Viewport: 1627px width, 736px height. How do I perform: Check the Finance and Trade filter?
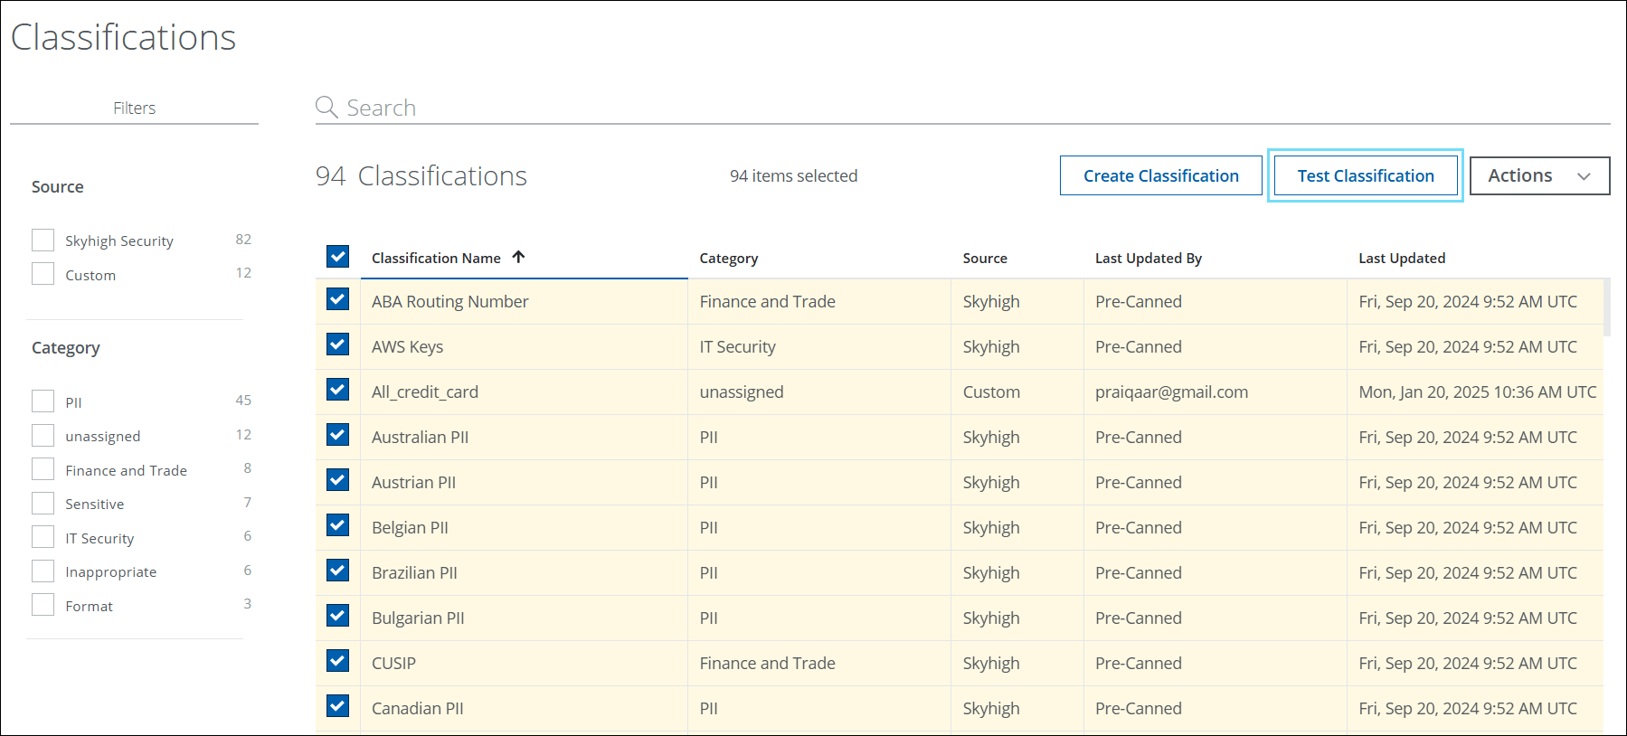click(43, 469)
